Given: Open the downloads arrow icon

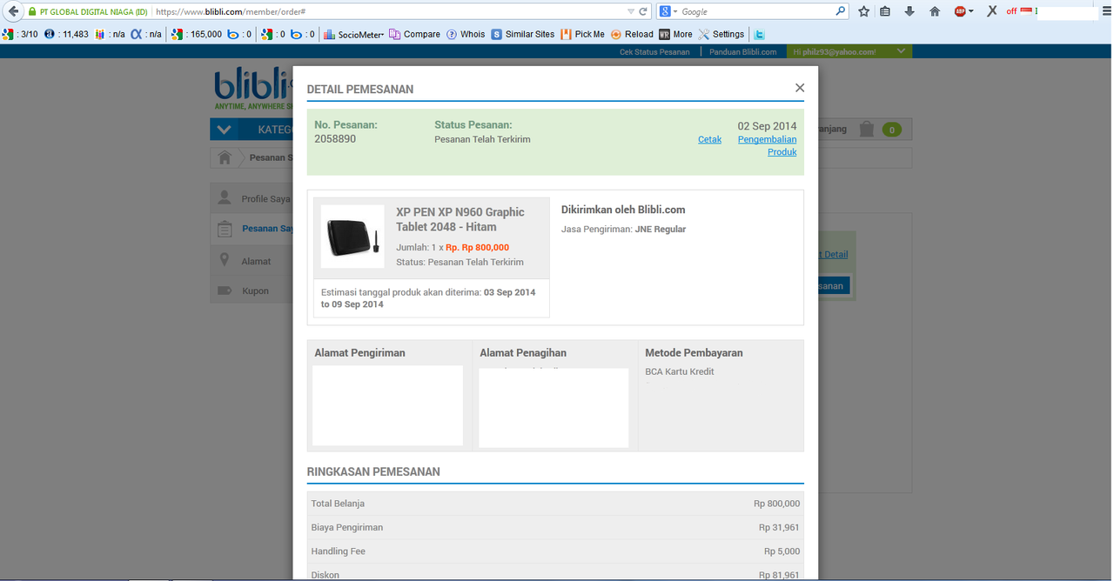Looking at the screenshot, I should [x=909, y=11].
